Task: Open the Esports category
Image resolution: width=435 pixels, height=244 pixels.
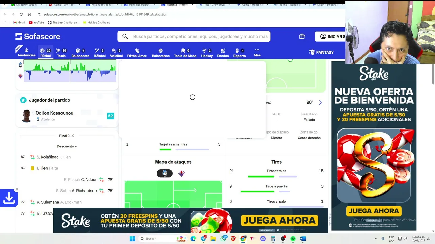Action: tap(240, 53)
